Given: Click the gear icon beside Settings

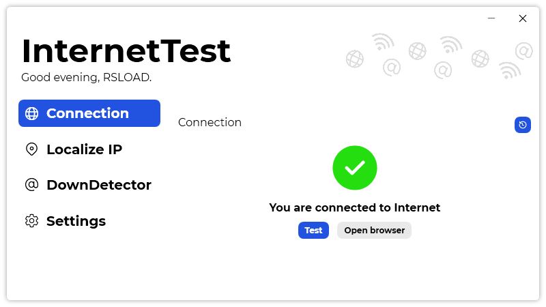Looking at the screenshot, I should coord(31,221).
